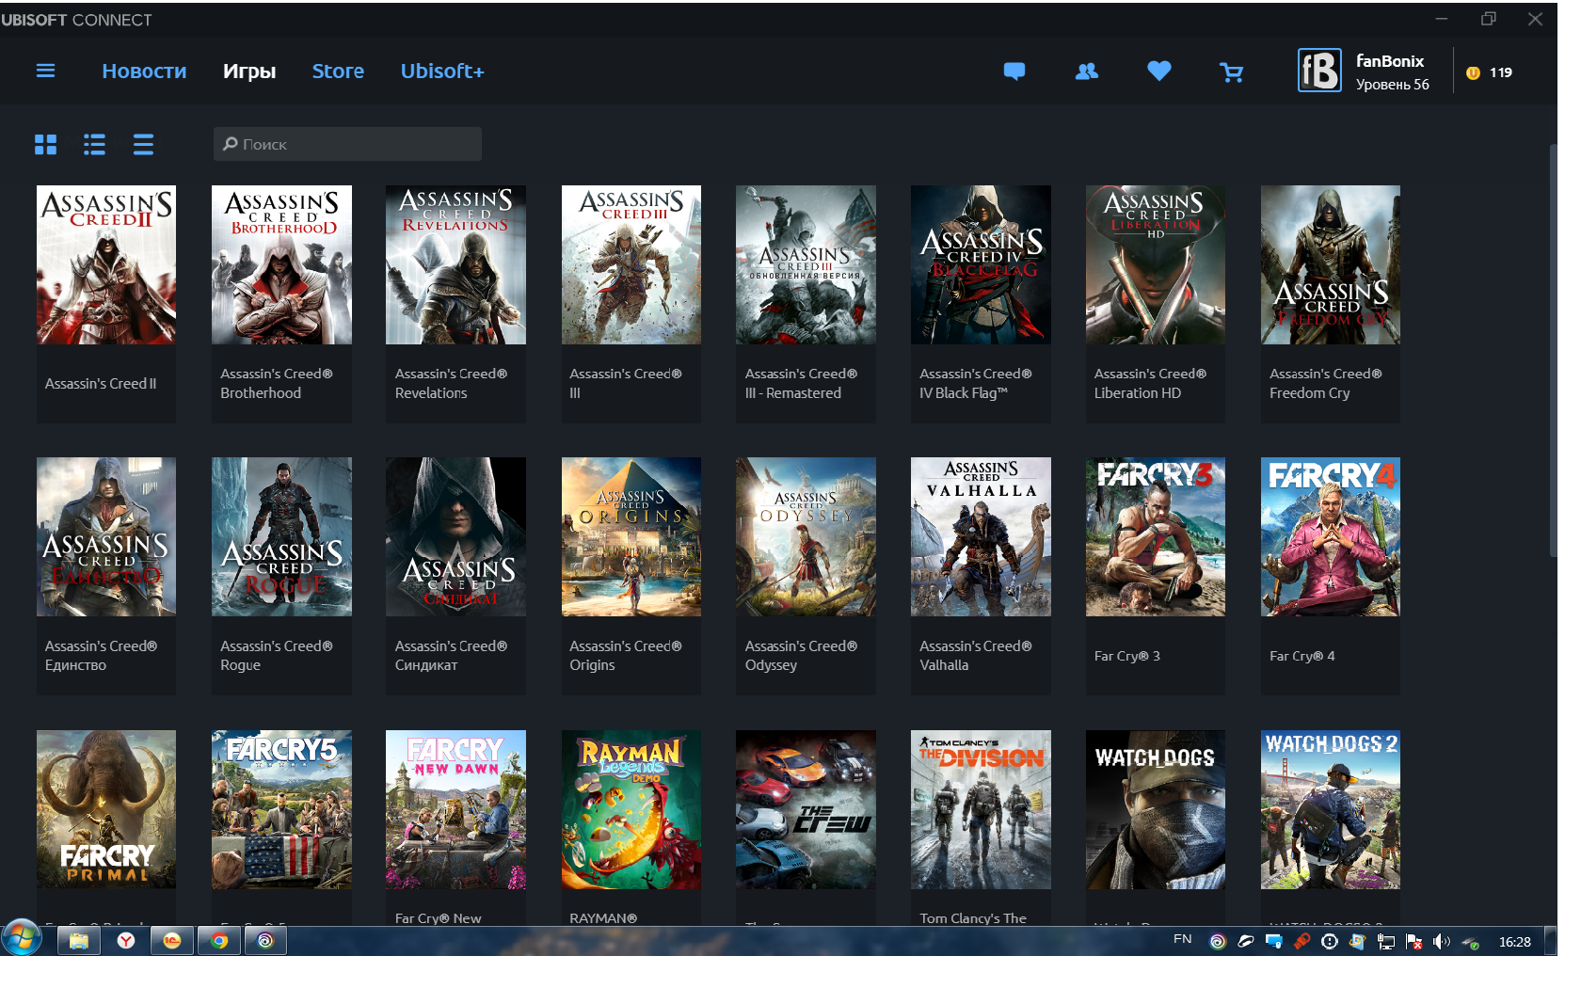Click the volume speaker tray icon
The width and height of the screenshot is (1581, 988).
(1441, 942)
